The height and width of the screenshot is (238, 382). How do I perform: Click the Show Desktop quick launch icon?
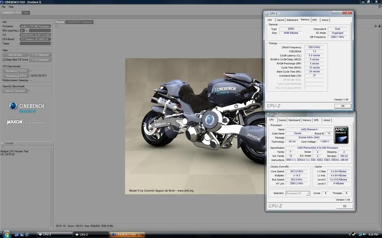(16, 235)
